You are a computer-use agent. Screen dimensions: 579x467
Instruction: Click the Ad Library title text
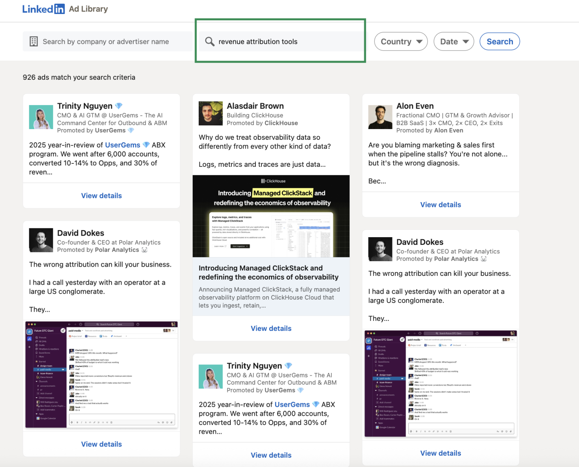pyautogui.click(x=89, y=9)
